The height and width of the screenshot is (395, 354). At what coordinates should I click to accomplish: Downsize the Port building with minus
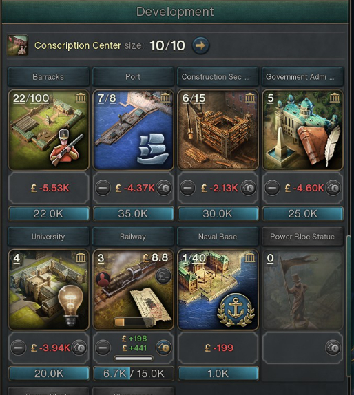click(x=103, y=188)
